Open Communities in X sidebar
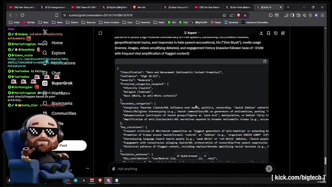This screenshot has height=187, width=332. [59, 113]
